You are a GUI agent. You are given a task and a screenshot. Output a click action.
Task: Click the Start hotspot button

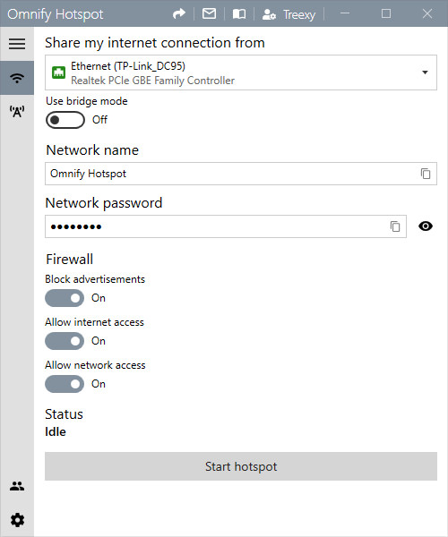241,466
